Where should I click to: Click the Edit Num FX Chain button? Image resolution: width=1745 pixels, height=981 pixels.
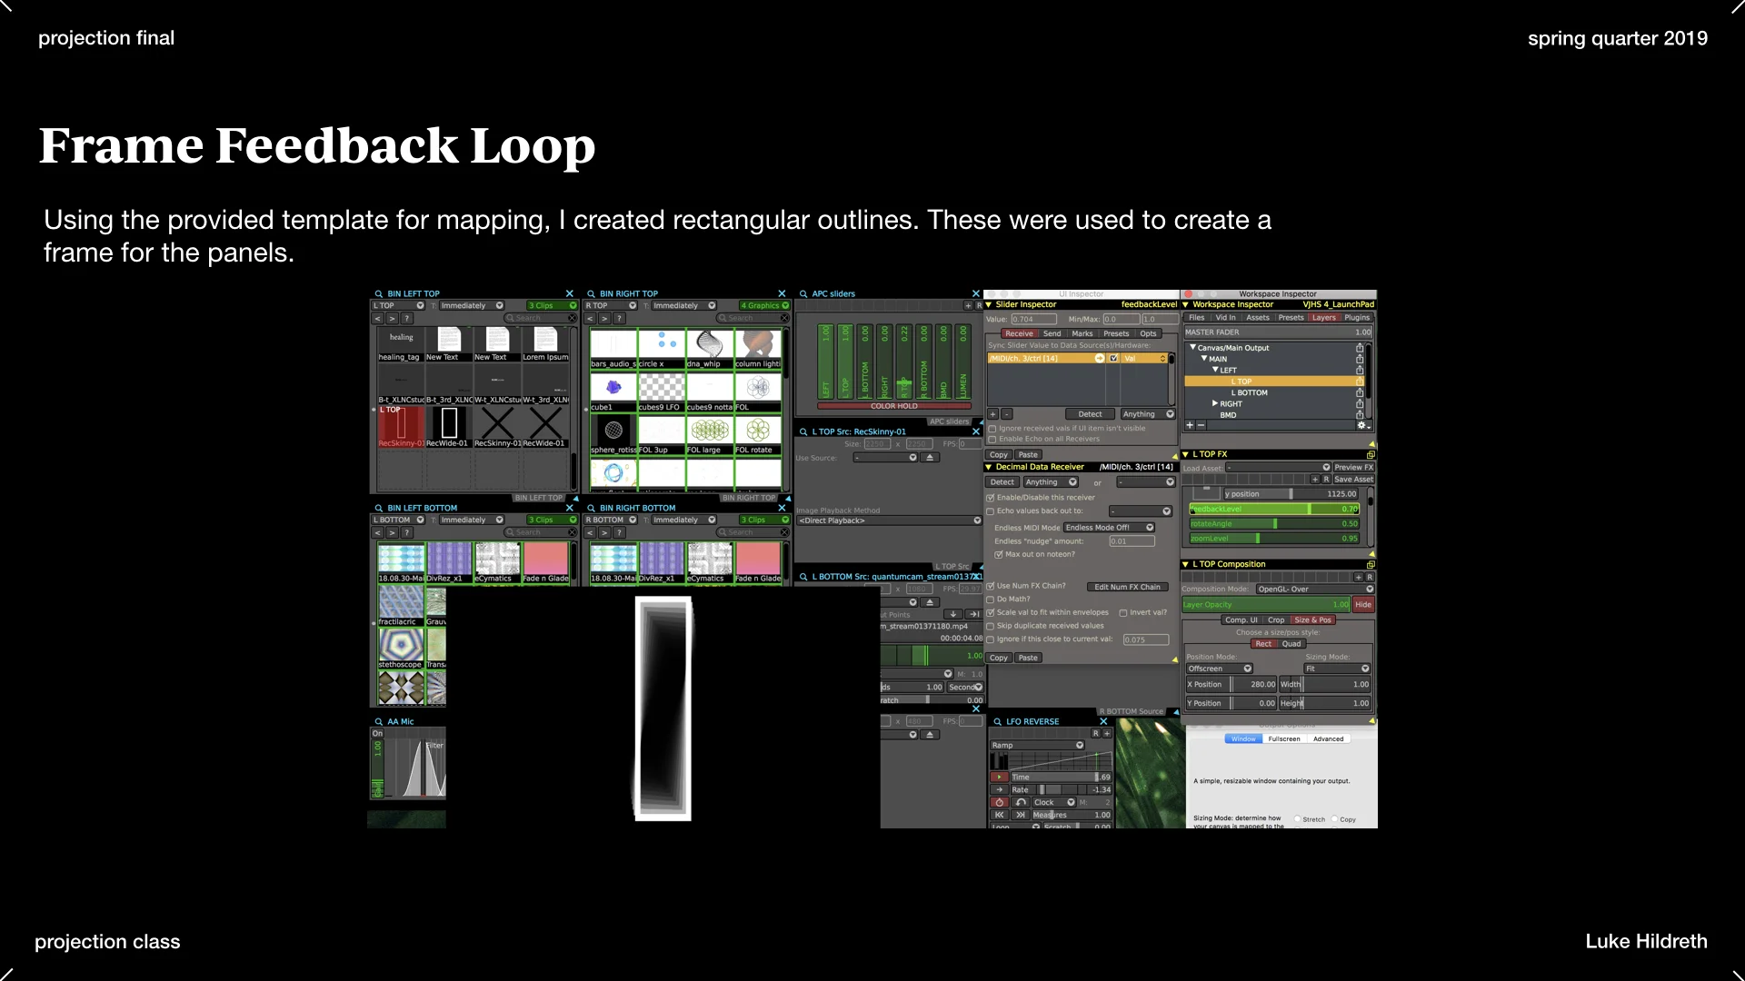point(1126,588)
